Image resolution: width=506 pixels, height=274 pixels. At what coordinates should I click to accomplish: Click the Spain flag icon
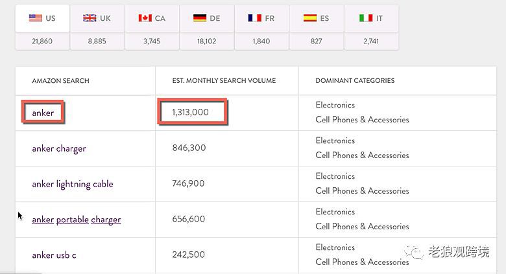[x=310, y=18]
